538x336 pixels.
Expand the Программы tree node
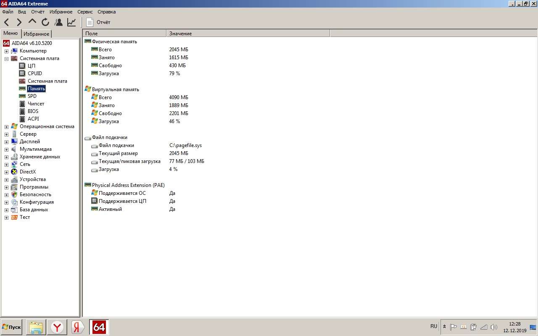click(x=6, y=187)
